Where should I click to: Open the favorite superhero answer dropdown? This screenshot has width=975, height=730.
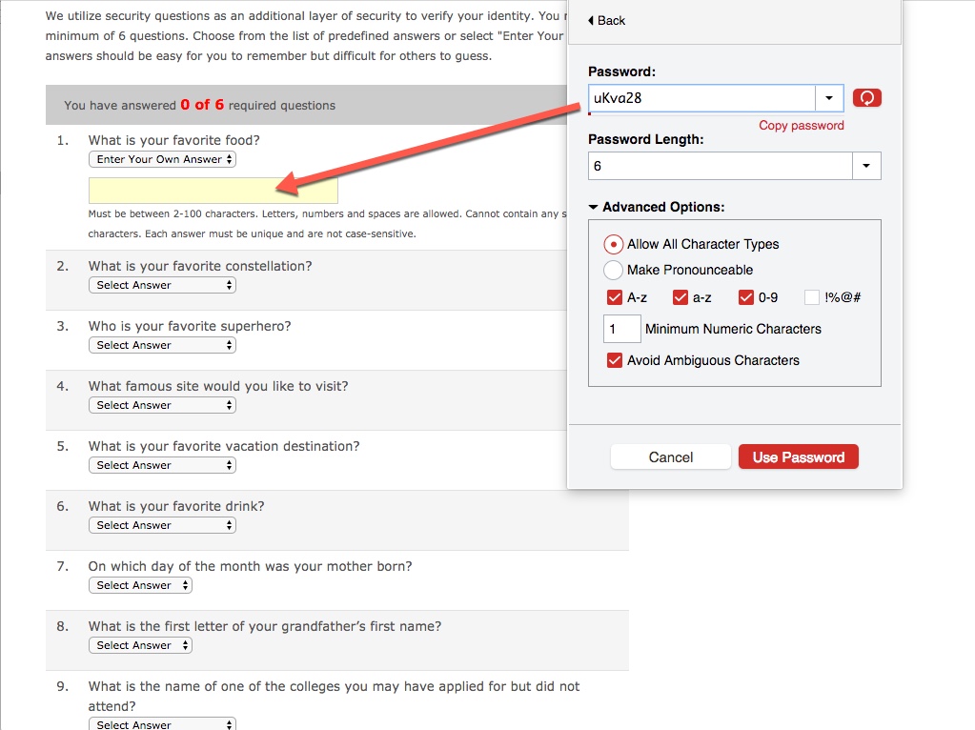162,344
